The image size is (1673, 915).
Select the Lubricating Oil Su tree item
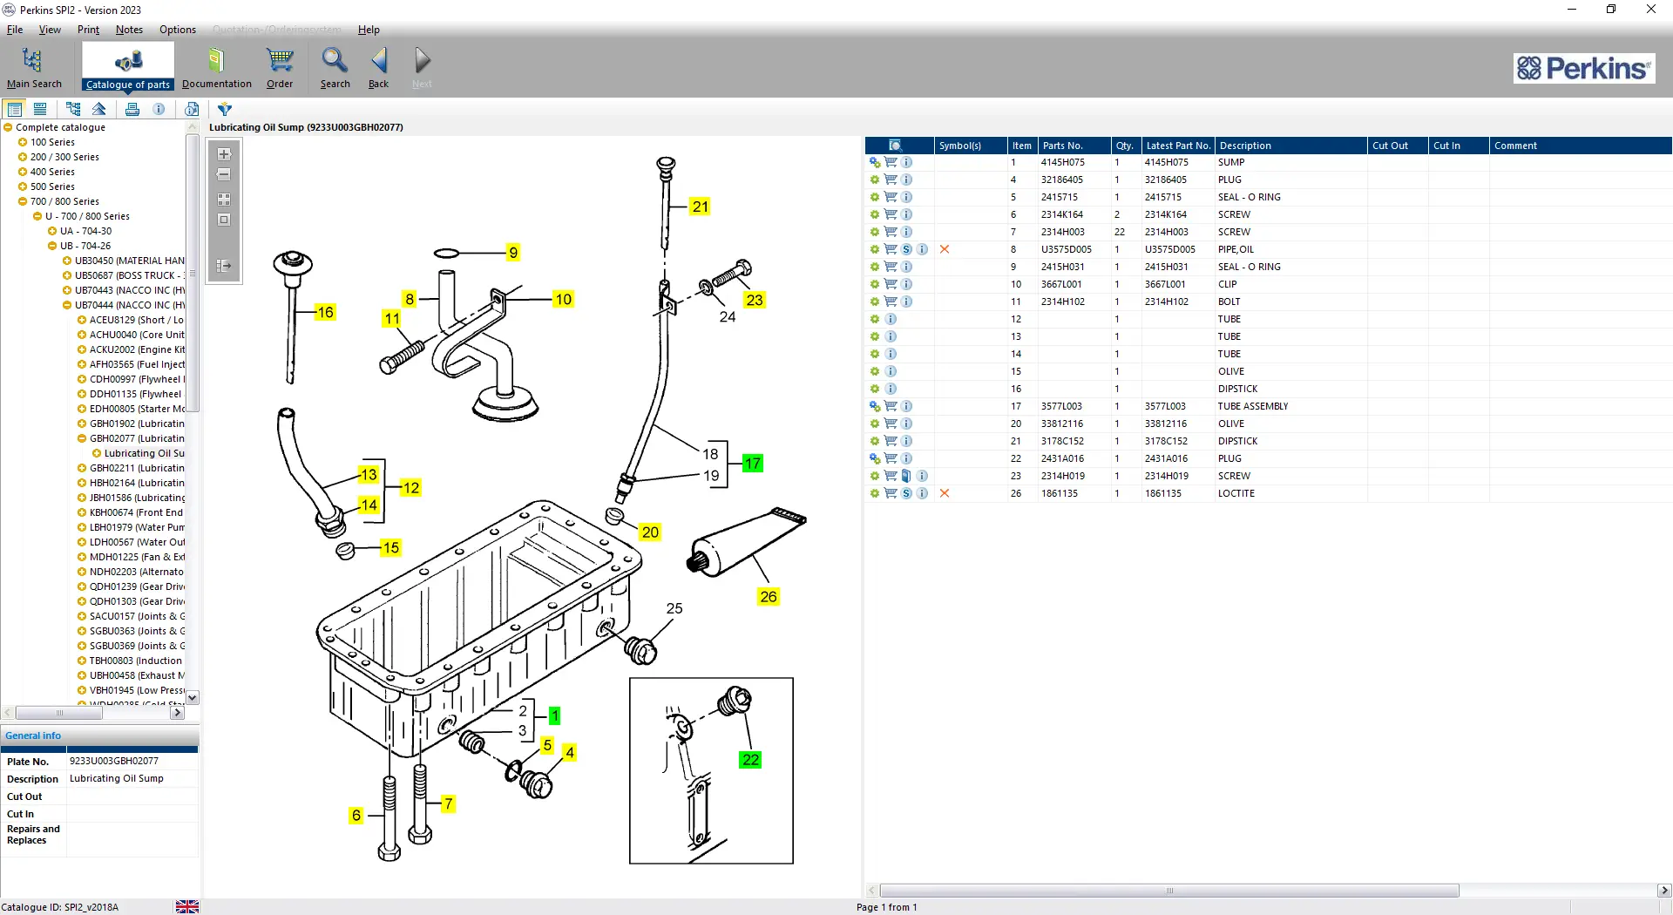(144, 453)
